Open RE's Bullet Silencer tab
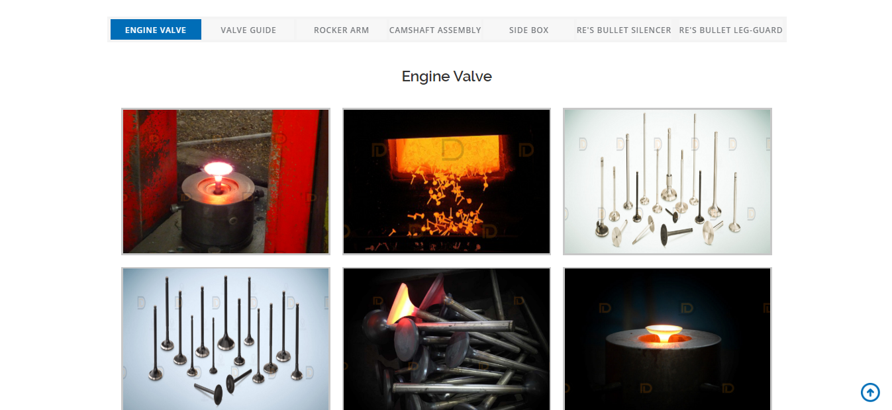 624,30
